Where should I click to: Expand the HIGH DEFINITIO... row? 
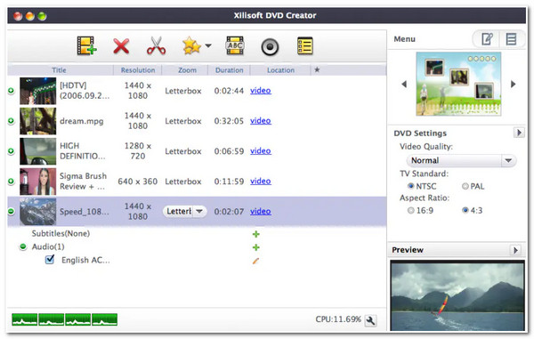click(11, 151)
